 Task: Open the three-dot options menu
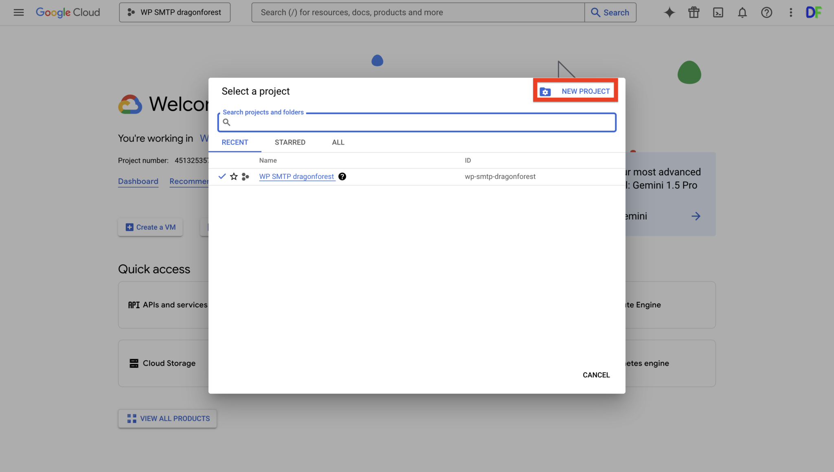[791, 13]
